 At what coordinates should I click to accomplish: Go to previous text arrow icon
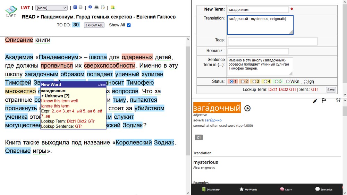point(75,7)
